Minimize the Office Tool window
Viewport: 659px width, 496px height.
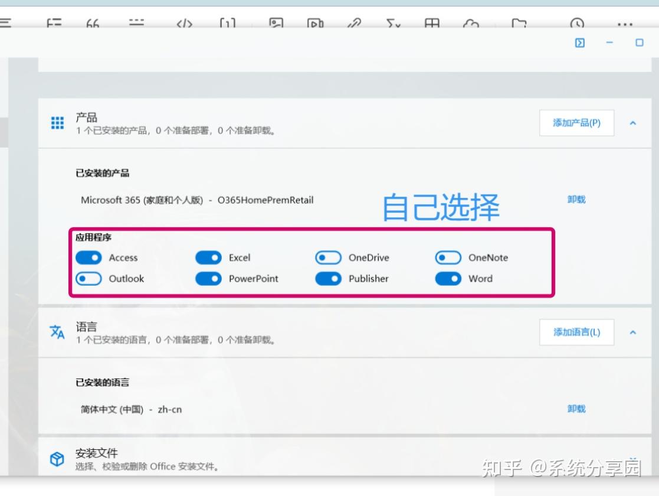click(x=609, y=43)
